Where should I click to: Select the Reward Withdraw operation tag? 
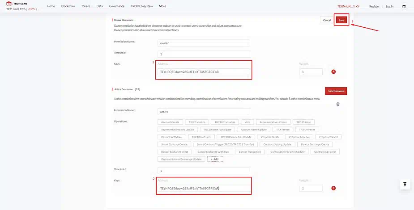(x=171, y=137)
